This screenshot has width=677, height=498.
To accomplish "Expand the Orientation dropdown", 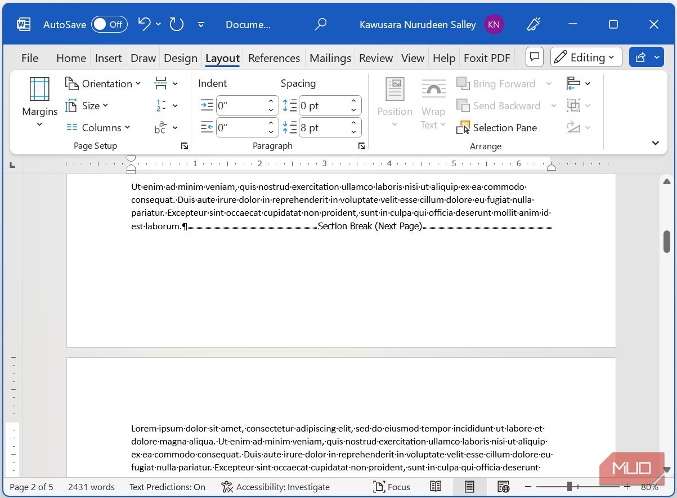I will pyautogui.click(x=104, y=83).
